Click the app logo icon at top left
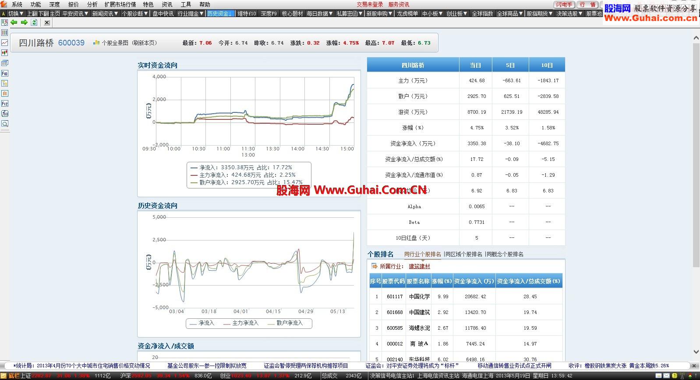This screenshot has width=700, height=380. [x=4, y=4]
